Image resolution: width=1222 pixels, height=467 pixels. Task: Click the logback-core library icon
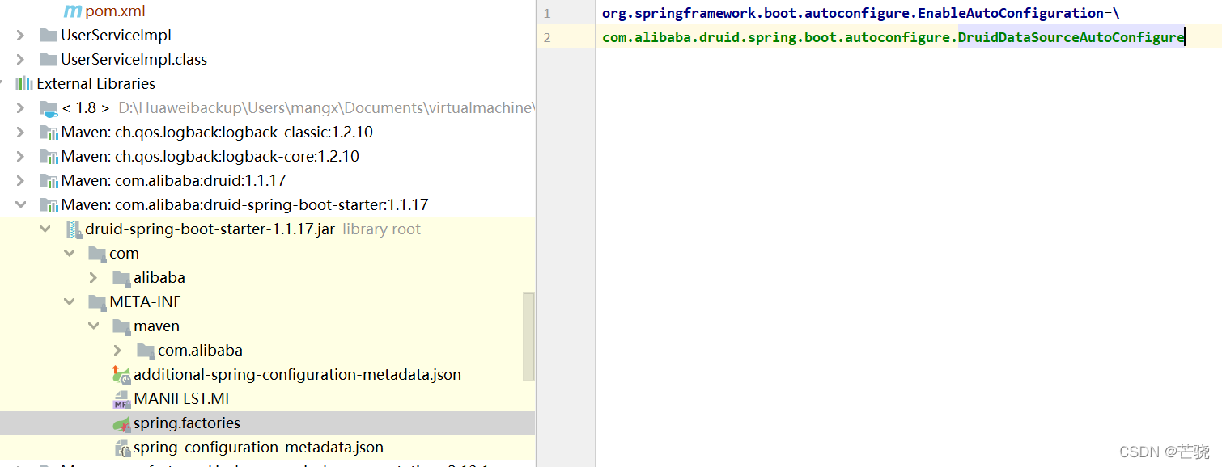[x=49, y=157]
